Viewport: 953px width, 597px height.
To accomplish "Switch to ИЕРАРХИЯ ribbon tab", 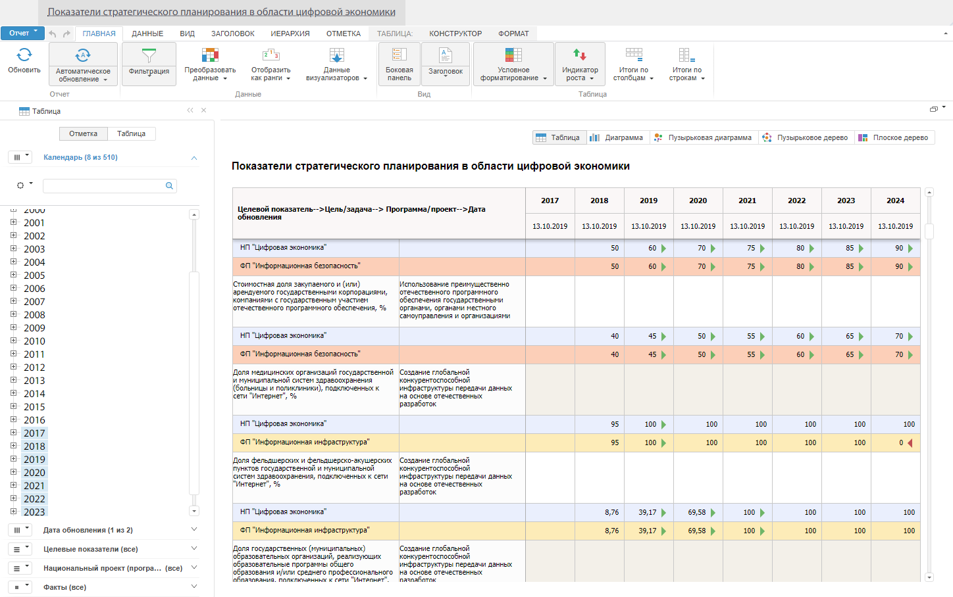I will point(290,34).
